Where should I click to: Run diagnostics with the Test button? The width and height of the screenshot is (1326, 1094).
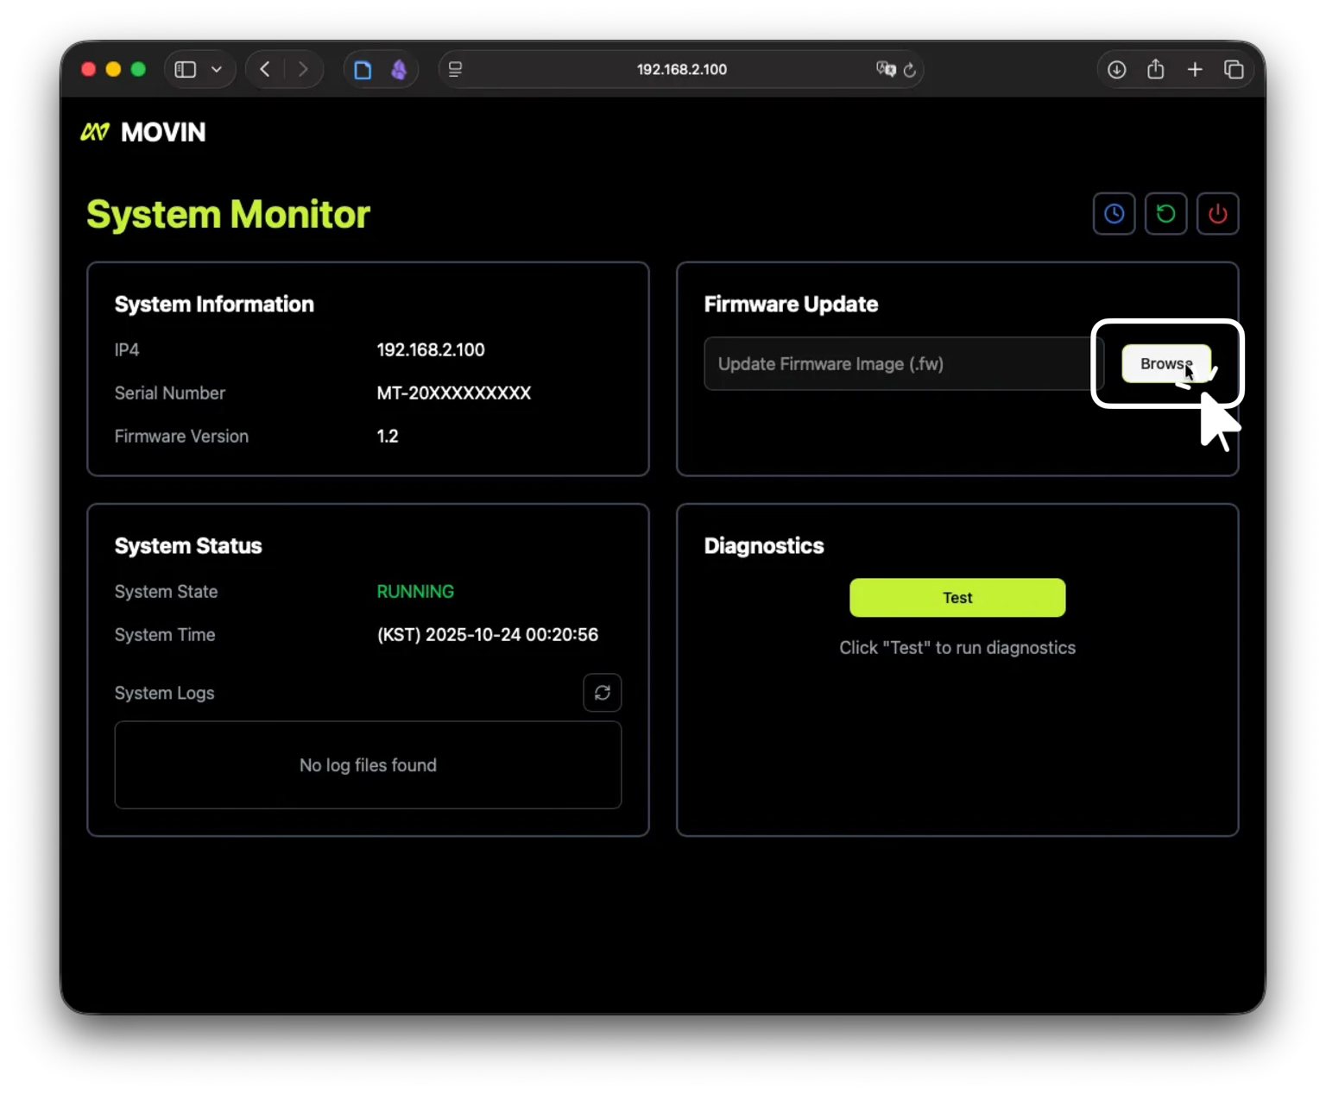(957, 598)
